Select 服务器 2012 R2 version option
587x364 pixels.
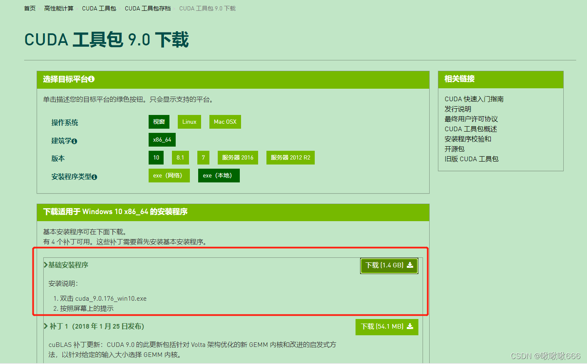tap(291, 157)
